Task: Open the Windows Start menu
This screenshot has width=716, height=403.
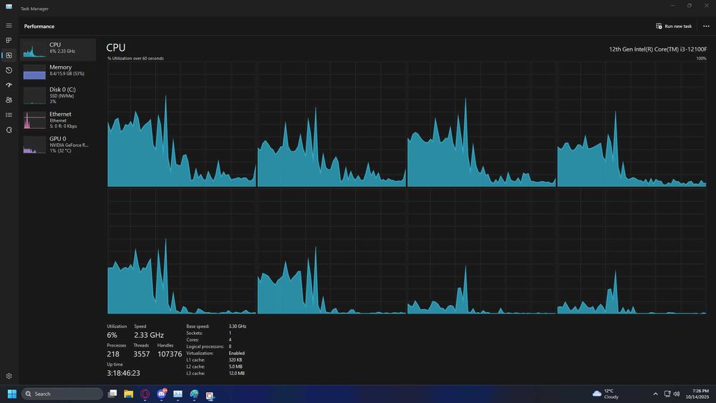Action: [x=12, y=394]
